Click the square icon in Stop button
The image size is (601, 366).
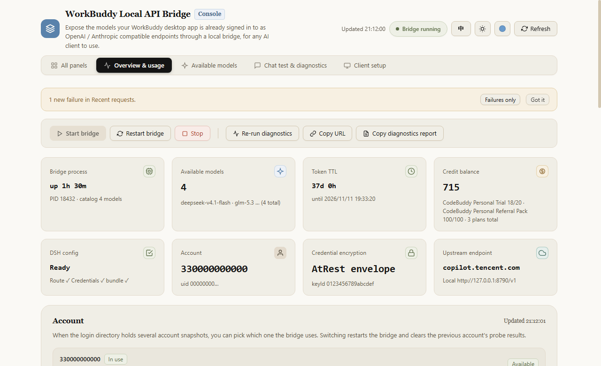[x=185, y=134]
